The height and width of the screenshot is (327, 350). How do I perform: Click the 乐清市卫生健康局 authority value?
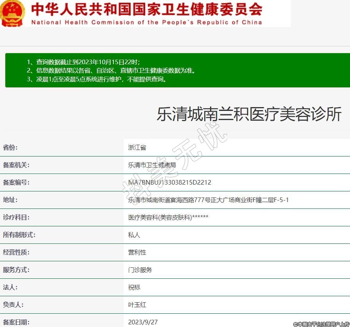click(152, 165)
